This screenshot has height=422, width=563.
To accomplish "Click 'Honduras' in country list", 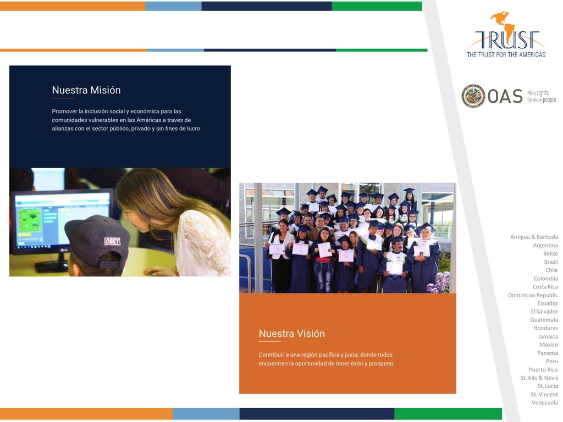I will click(x=545, y=328).
